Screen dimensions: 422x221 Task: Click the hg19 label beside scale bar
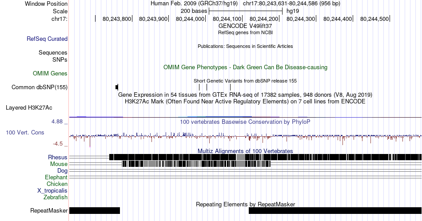(293, 11)
